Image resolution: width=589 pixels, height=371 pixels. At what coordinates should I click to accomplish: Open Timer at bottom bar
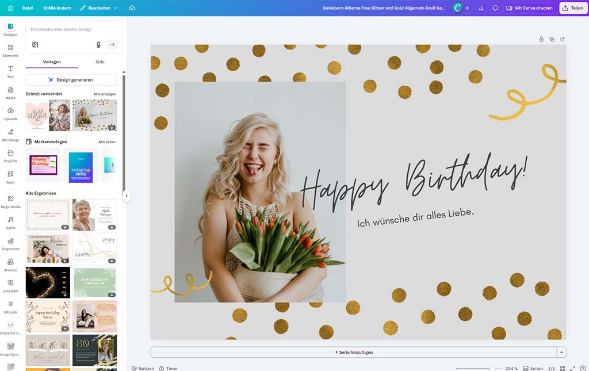click(x=169, y=368)
